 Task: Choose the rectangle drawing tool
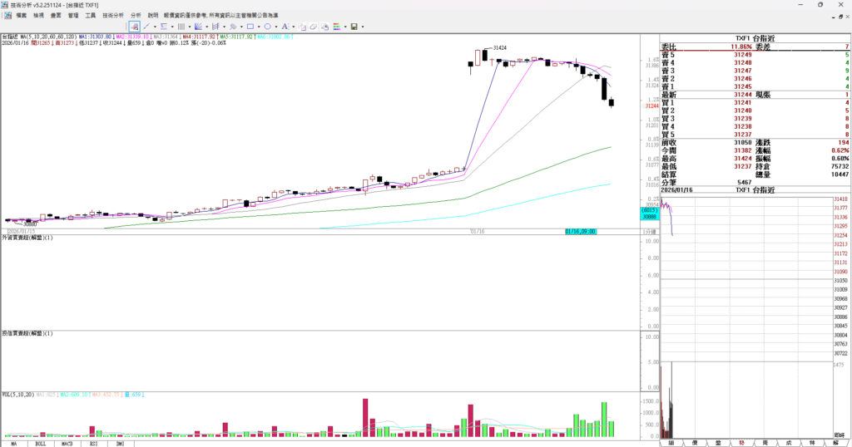click(250, 27)
